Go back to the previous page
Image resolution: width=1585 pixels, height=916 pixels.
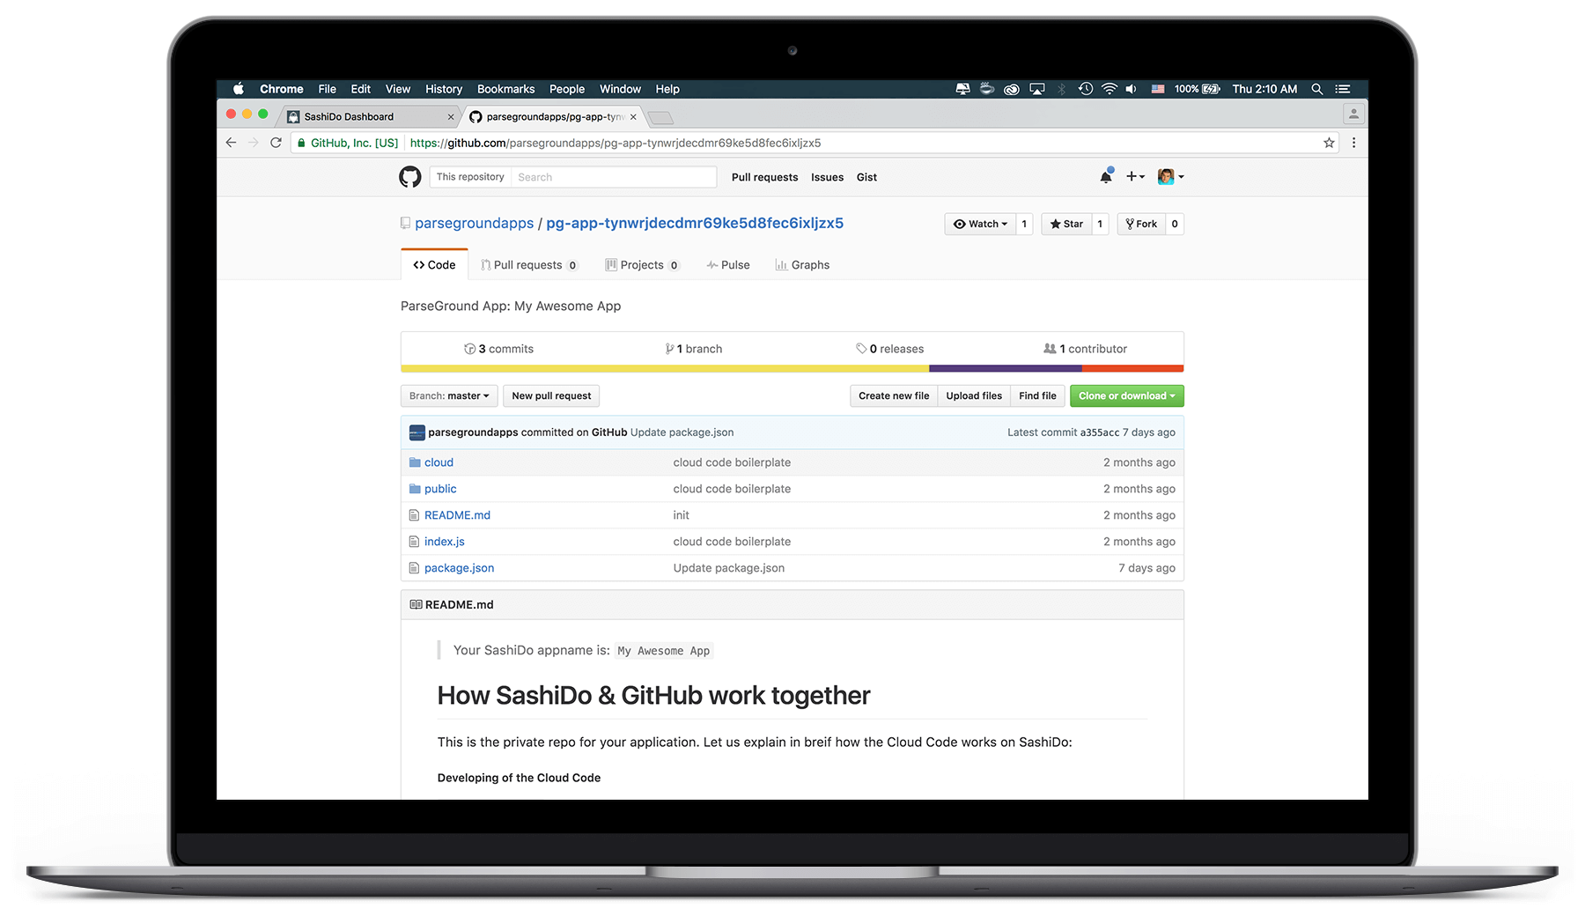click(x=231, y=143)
